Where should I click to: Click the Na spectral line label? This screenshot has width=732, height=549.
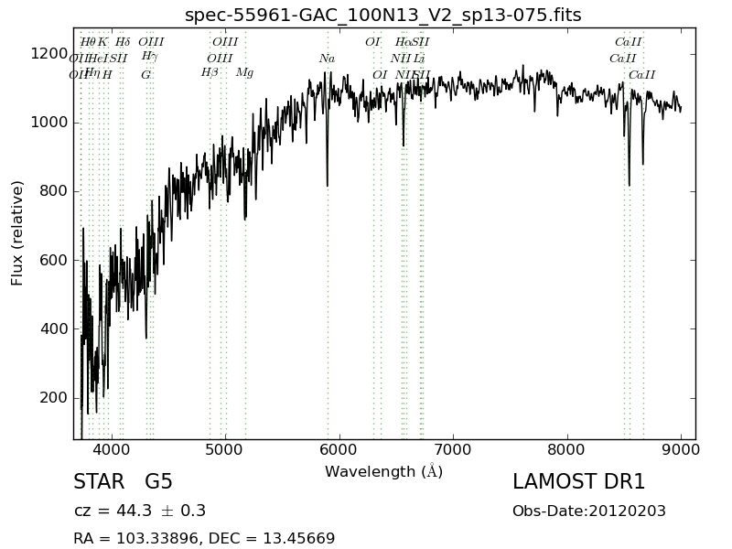[327, 59]
